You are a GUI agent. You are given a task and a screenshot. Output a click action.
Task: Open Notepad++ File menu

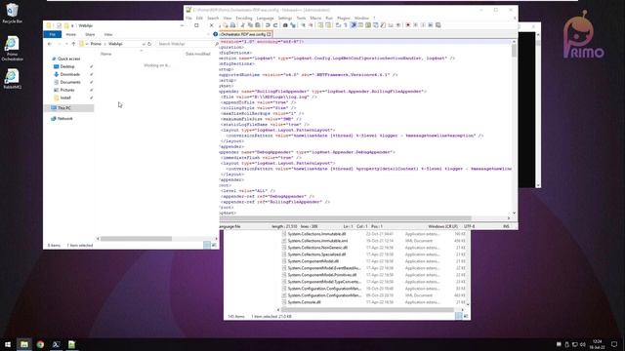point(188,19)
